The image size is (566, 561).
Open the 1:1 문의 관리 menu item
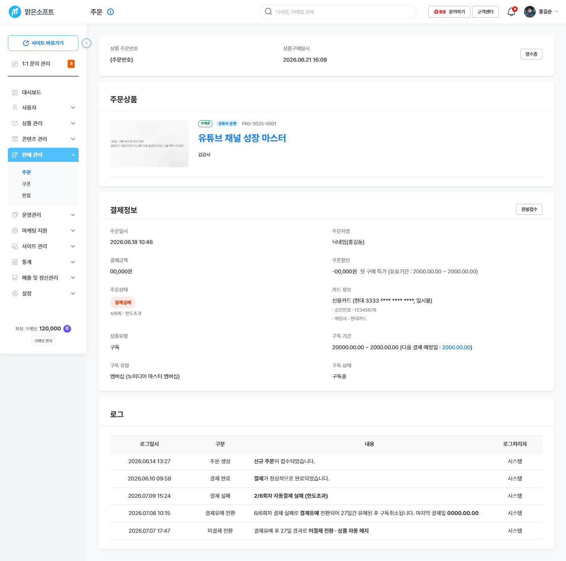coord(36,64)
